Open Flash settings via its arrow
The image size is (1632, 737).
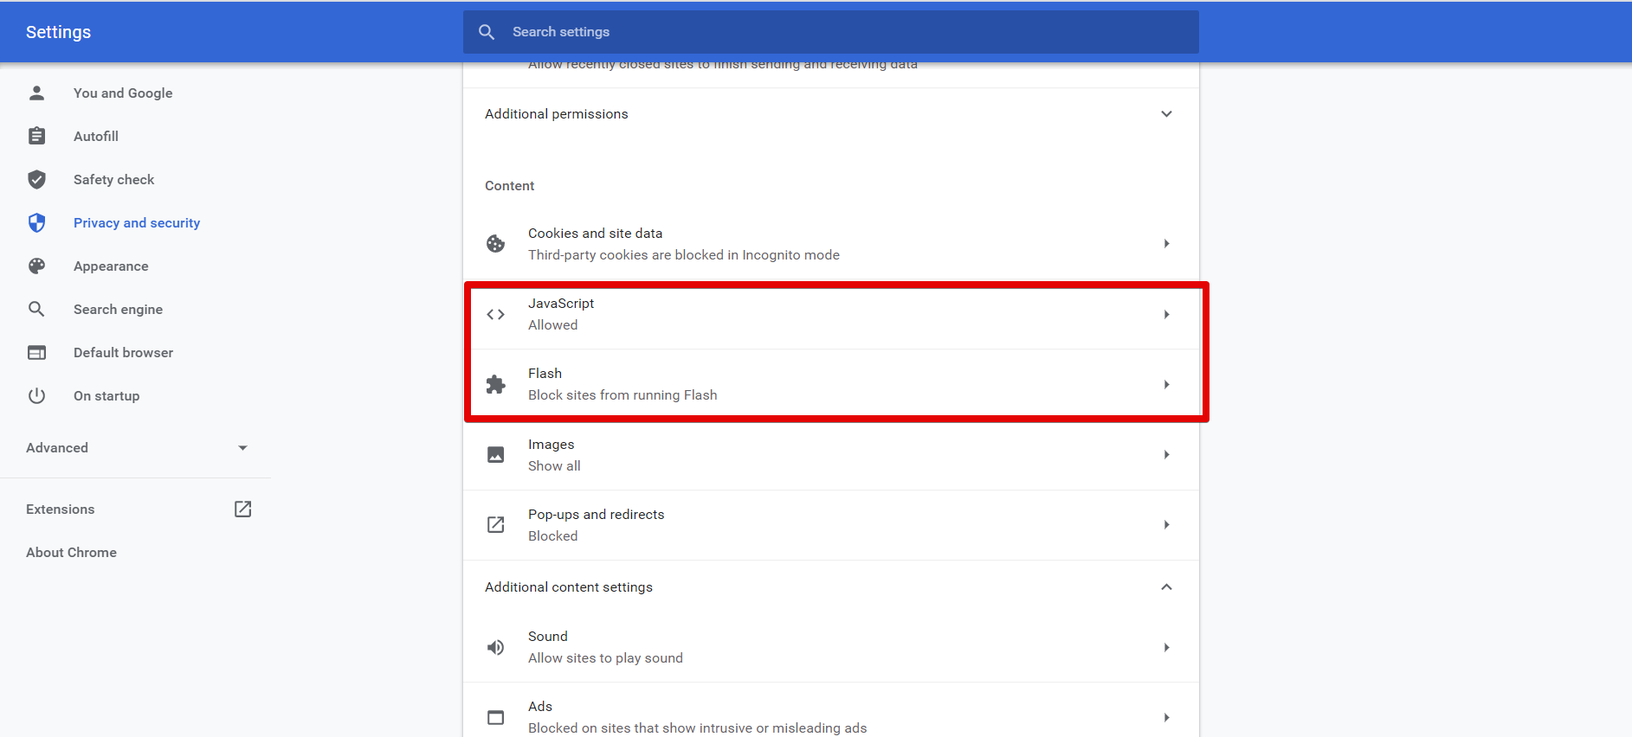click(x=1166, y=384)
